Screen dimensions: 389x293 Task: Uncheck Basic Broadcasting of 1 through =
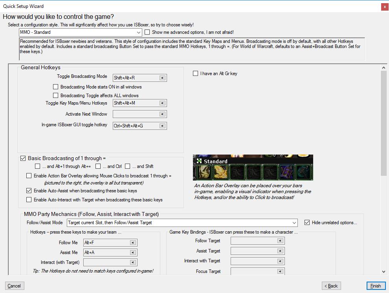[x=23, y=158]
